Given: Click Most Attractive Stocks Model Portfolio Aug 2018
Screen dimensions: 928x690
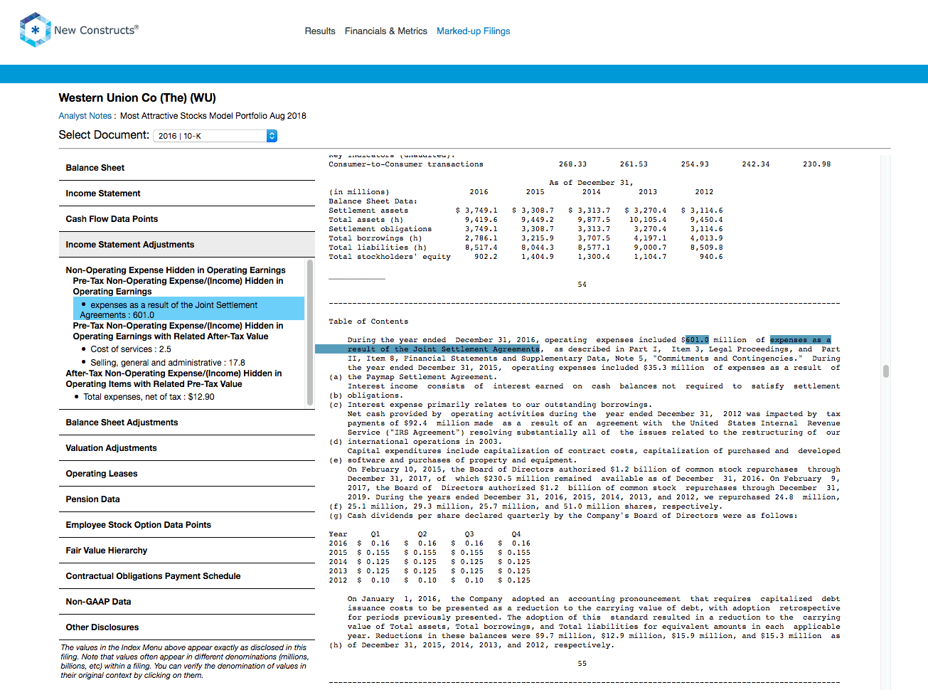Looking at the screenshot, I should click(213, 116).
